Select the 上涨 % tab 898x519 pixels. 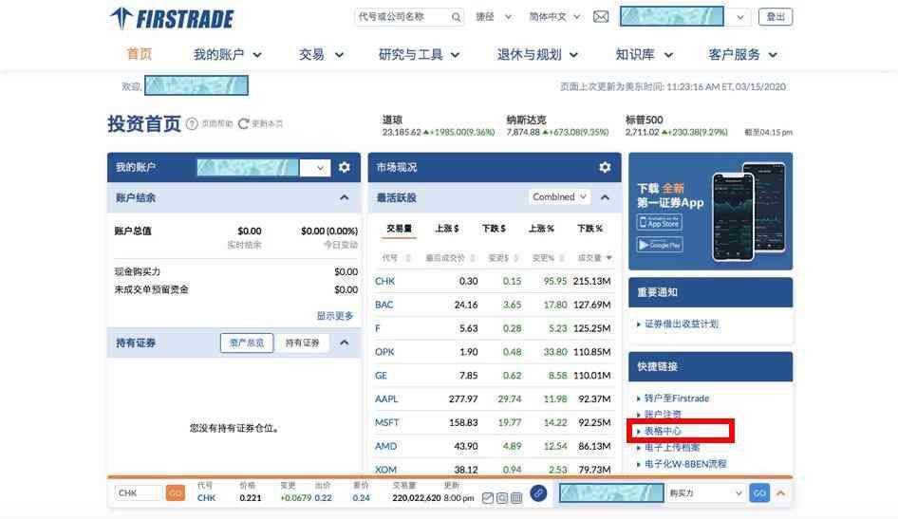541,229
